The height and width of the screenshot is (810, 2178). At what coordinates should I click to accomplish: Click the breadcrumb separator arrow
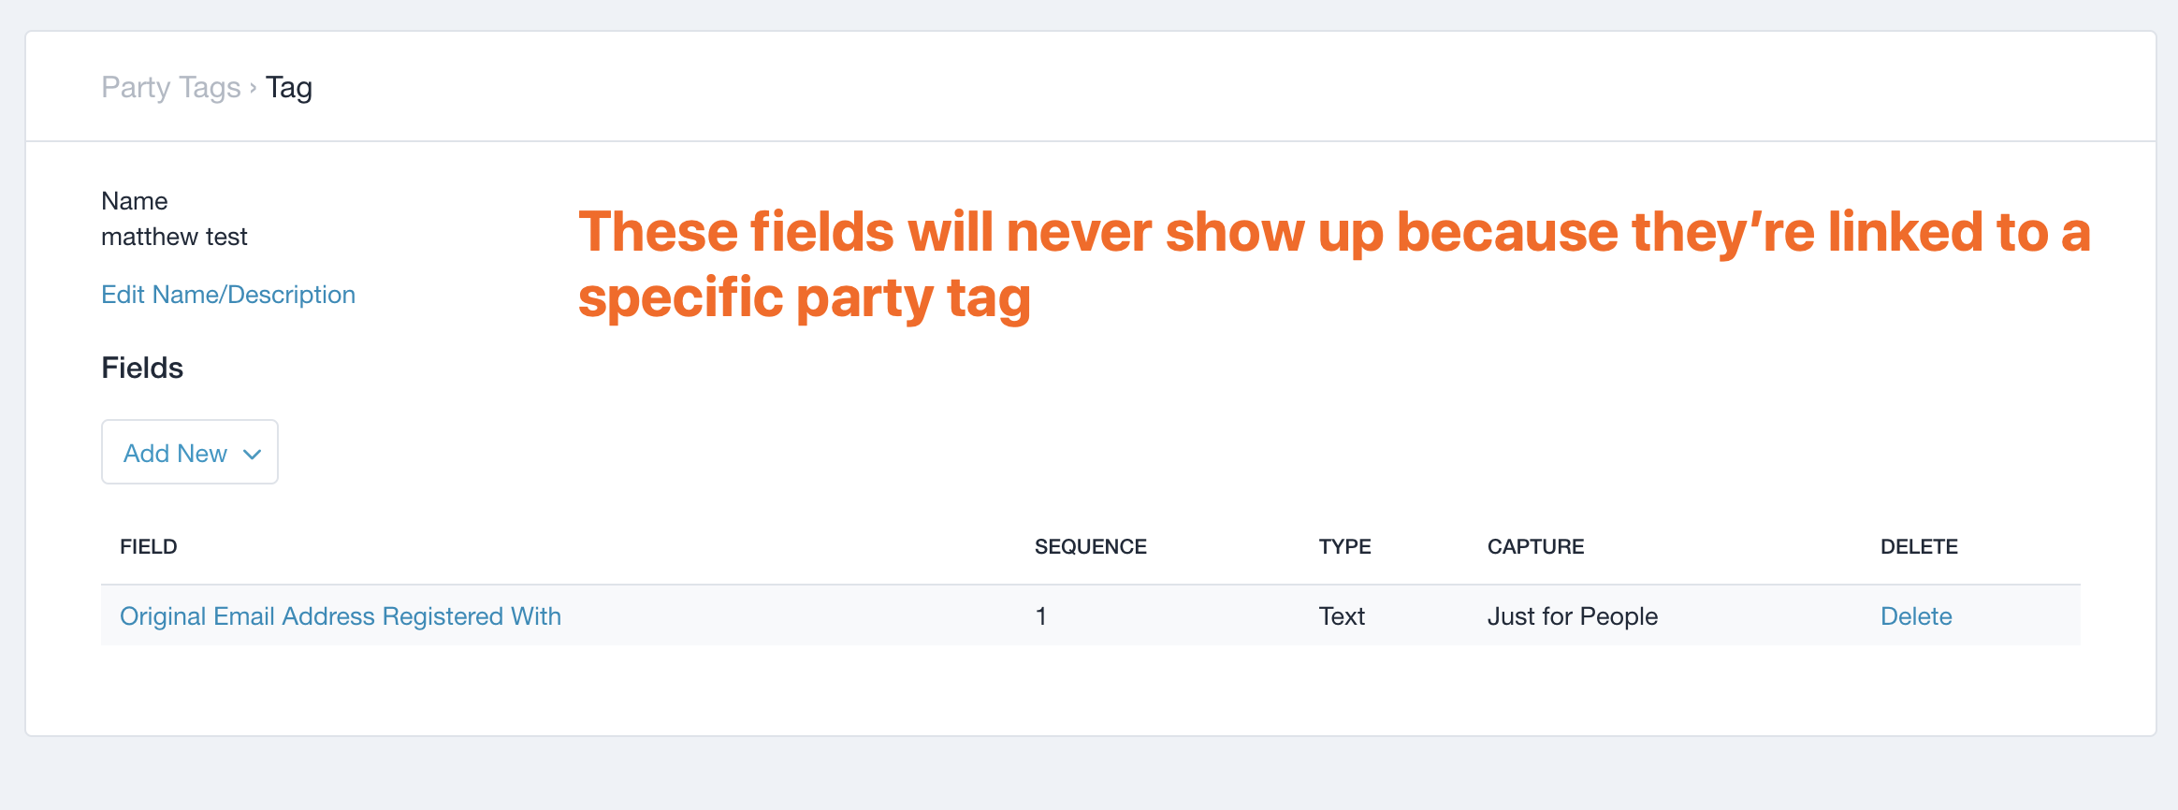253,89
